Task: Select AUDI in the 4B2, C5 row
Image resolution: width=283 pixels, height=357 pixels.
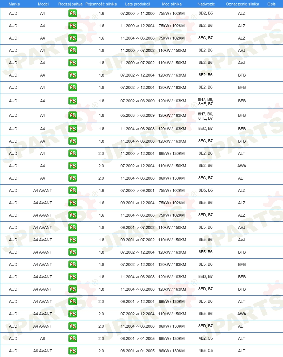Action: (14, 338)
